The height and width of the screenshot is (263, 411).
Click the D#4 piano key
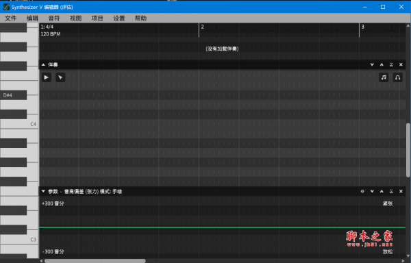tap(14, 95)
